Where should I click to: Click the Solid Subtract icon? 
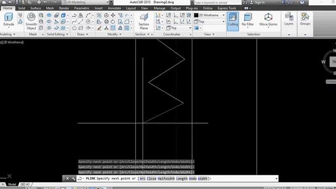pyautogui.click(x=49, y=22)
